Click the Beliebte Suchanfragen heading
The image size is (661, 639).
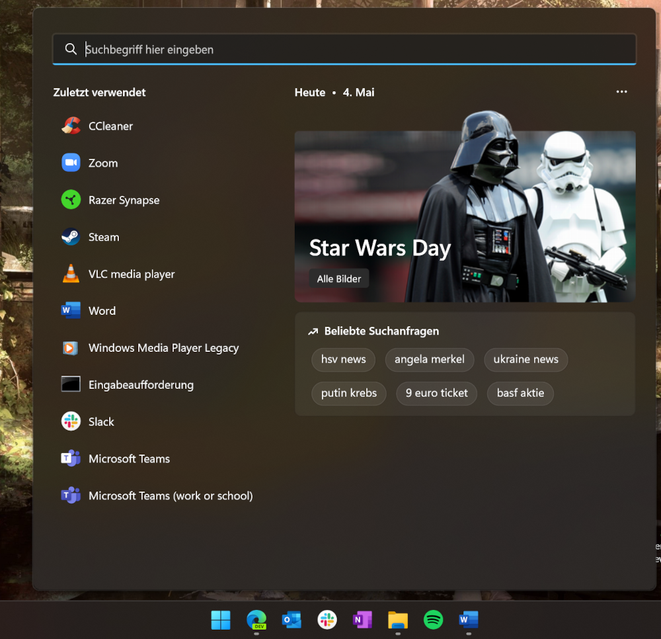pos(381,331)
